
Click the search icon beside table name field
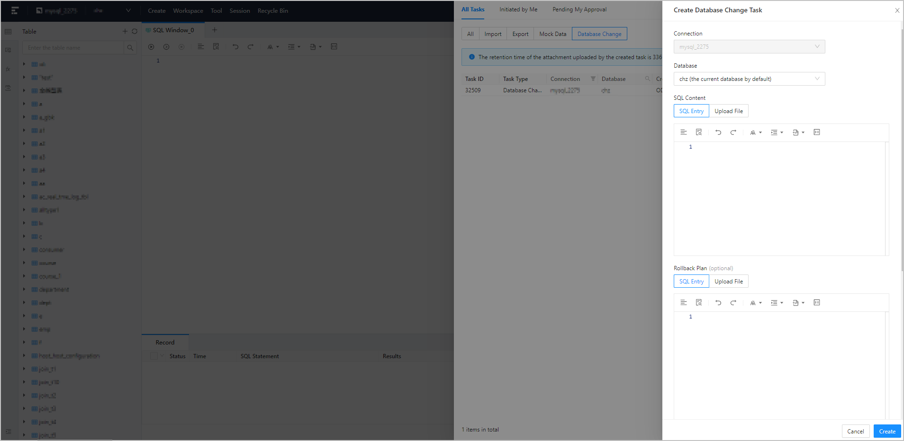tap(130, 48)
